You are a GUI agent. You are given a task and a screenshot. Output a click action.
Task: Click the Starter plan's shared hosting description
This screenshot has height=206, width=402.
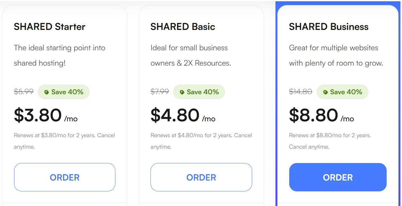pyautogui.click(x=59, y=55)
